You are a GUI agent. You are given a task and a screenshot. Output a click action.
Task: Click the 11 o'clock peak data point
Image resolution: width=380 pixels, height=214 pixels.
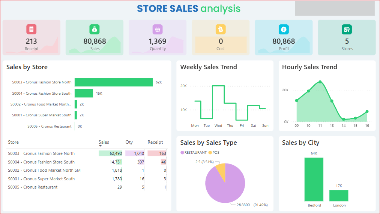(x=320, y=82)
